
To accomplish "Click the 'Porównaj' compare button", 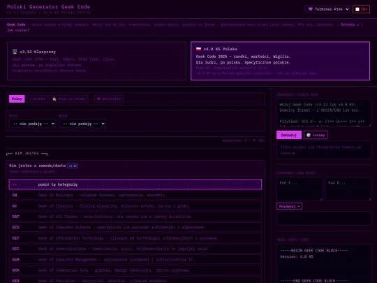I will (x=289, y=206).
